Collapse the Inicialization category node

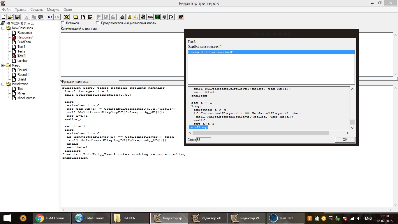(x=3, y=84)
